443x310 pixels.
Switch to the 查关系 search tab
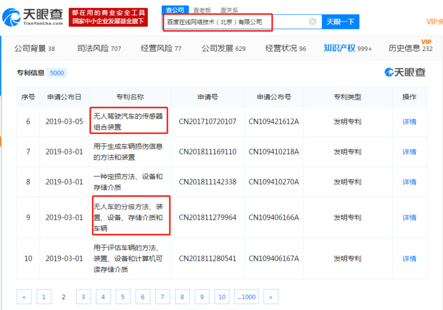pos(229,10)
